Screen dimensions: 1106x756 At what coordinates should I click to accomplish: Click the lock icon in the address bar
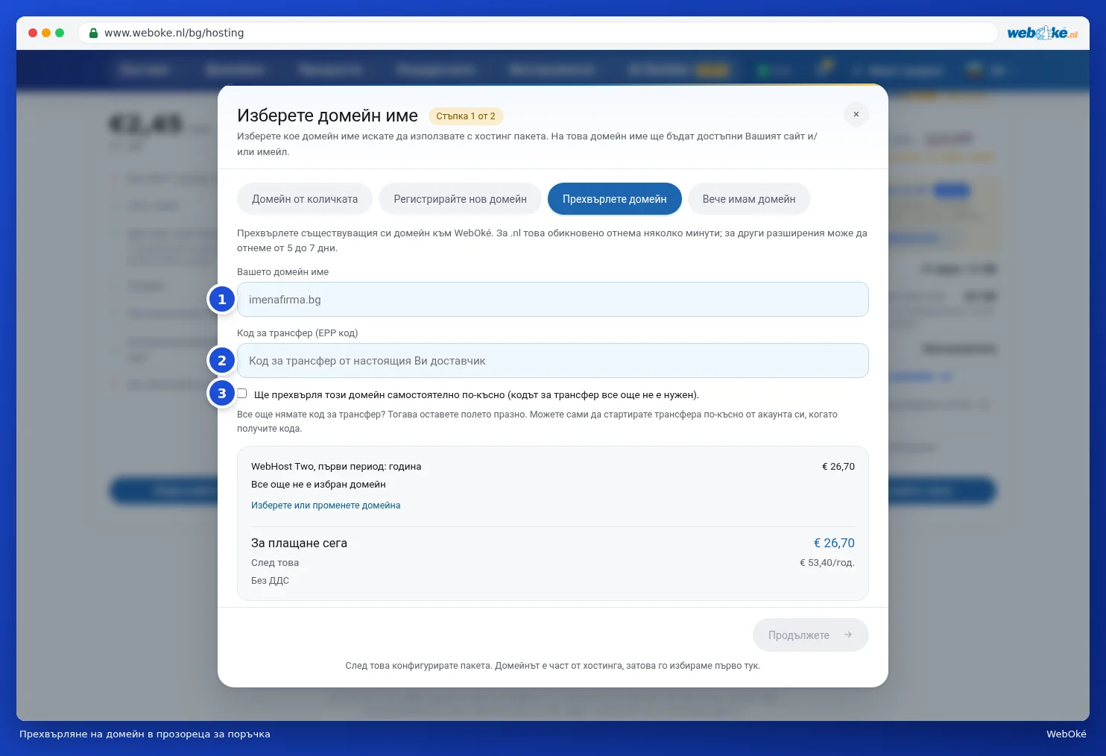point(93,33)
